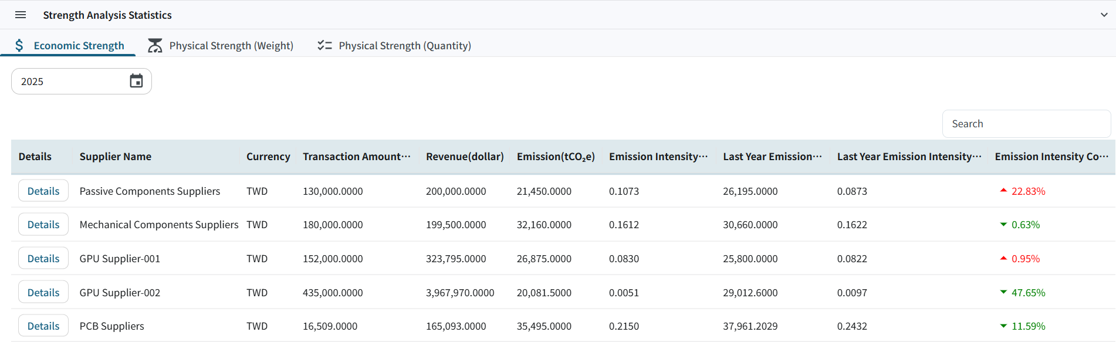Select the GPU Supplier-001 name cell
This screenshot has width=1116, height=342.
(x=120, y=259)
